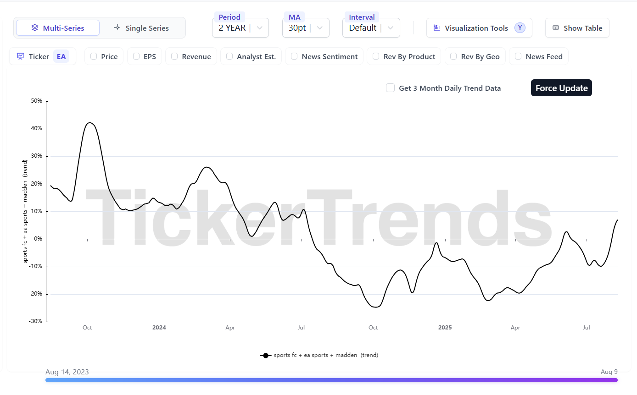Enable the EPS checkbox

(136, 56)
